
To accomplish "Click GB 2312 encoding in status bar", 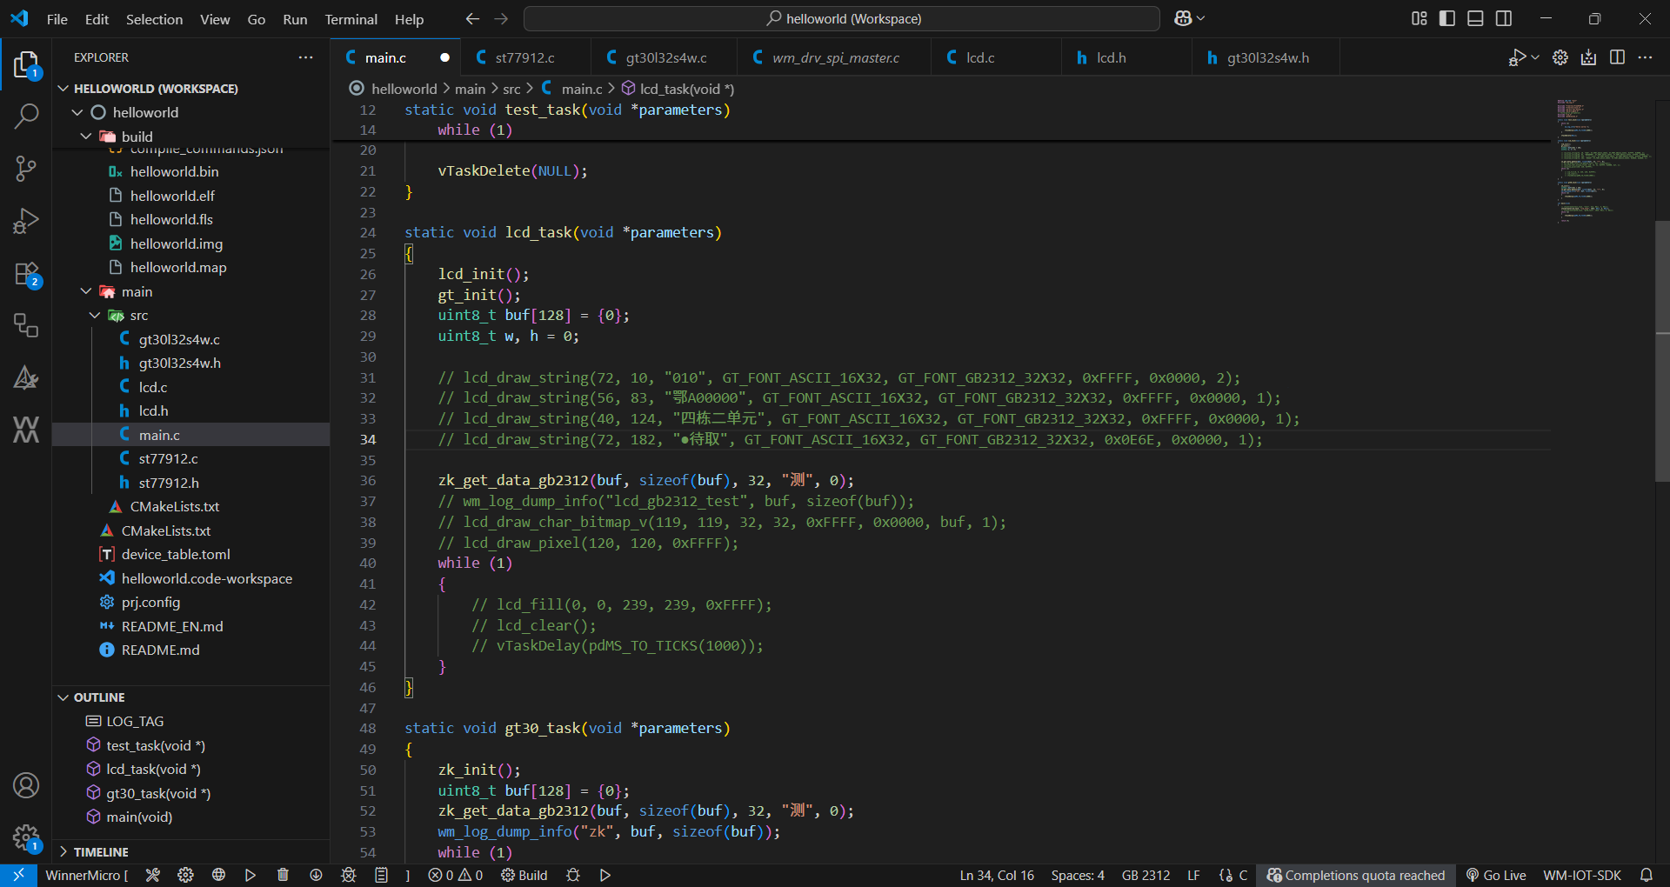I will point(1146,875).
